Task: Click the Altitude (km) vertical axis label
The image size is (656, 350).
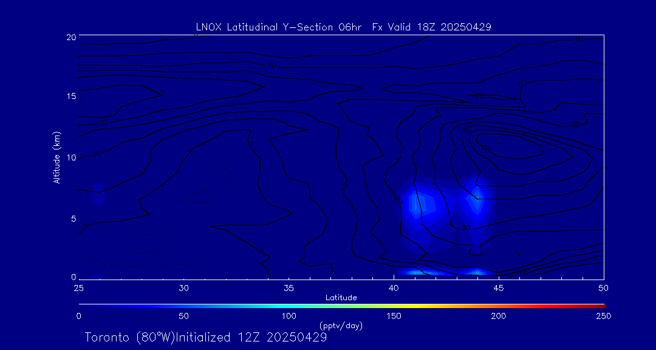Action: [x=57, y=157]
